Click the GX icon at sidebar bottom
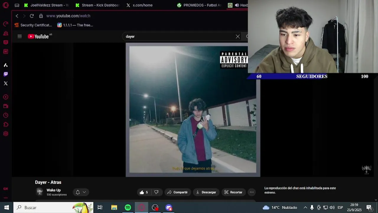378x213 pixels. pyautogui.click(x=6, y=189)
